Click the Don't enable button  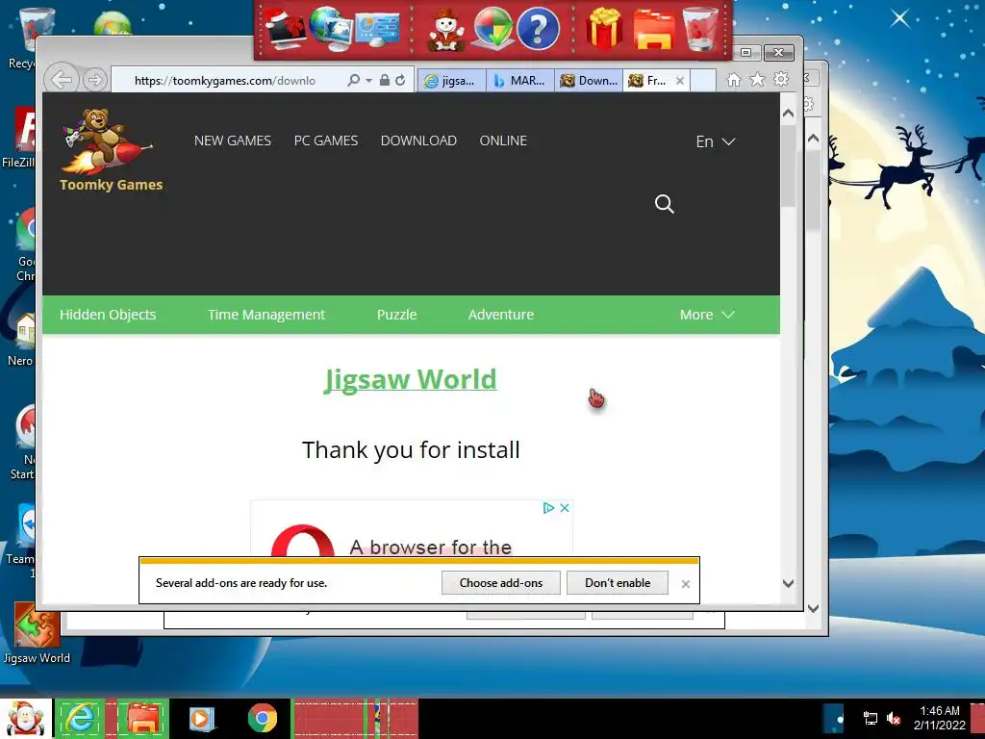[618, 582]
